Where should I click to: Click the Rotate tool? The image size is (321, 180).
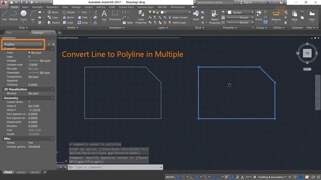point(69,12)
